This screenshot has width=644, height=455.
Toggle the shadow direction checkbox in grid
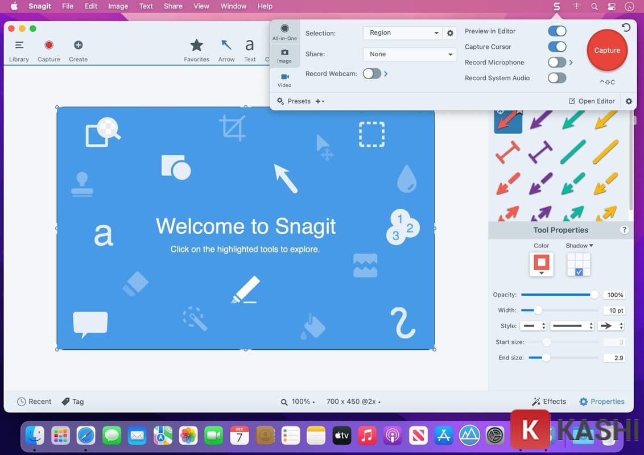[x=579, y=272]
